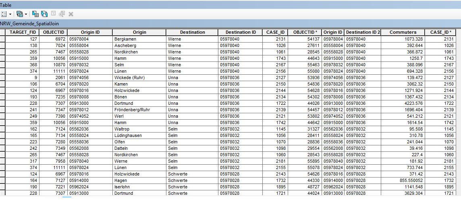The width and height of the screenshot is (461, 200).
Task: Click the Origin cell 'Werl'
Action: [139, 116]
